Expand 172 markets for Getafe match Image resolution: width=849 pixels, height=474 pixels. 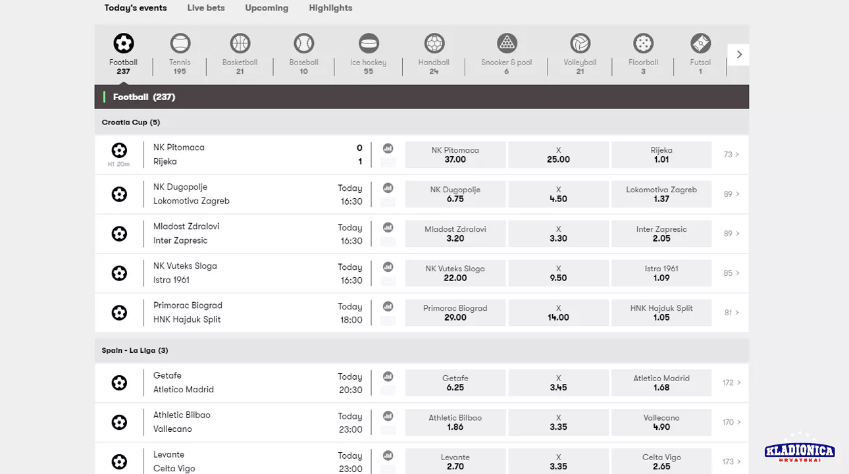pyautogui.click(x=731, y=382)
